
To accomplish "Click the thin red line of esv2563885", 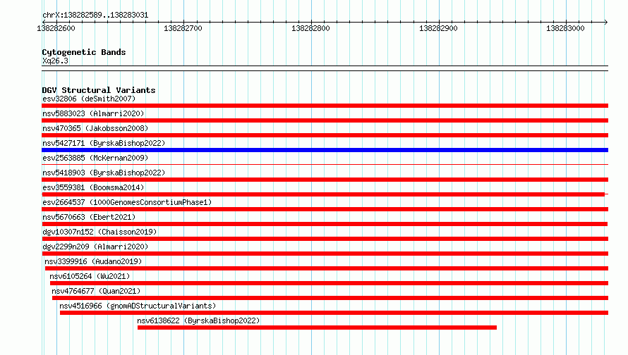I will (325, 164).
